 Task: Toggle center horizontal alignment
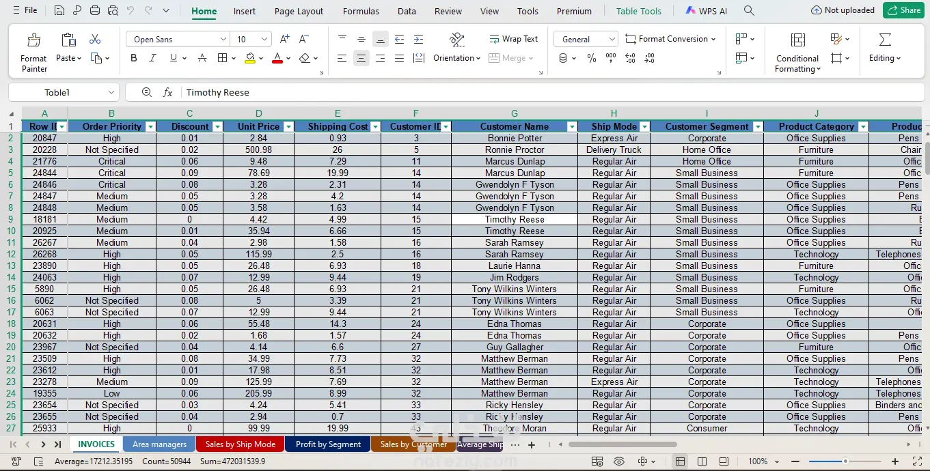[361, 59]
